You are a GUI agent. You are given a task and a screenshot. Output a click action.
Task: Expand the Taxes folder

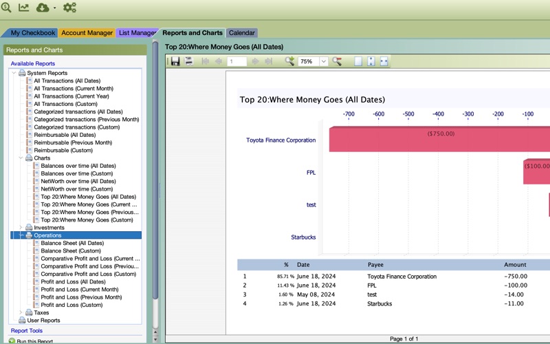21,312
